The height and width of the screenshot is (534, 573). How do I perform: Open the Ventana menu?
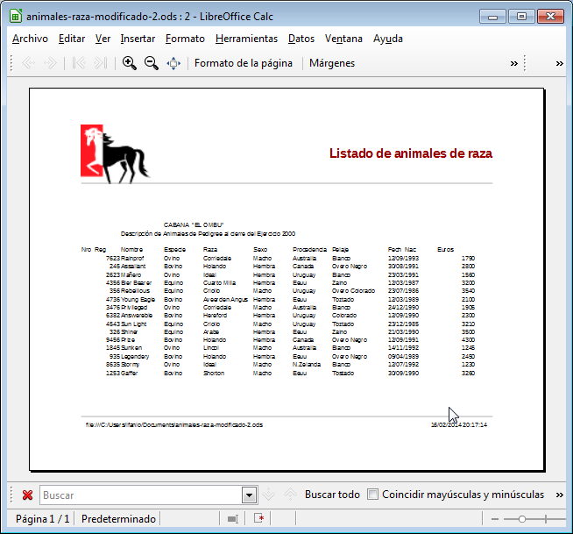(343, 39)
